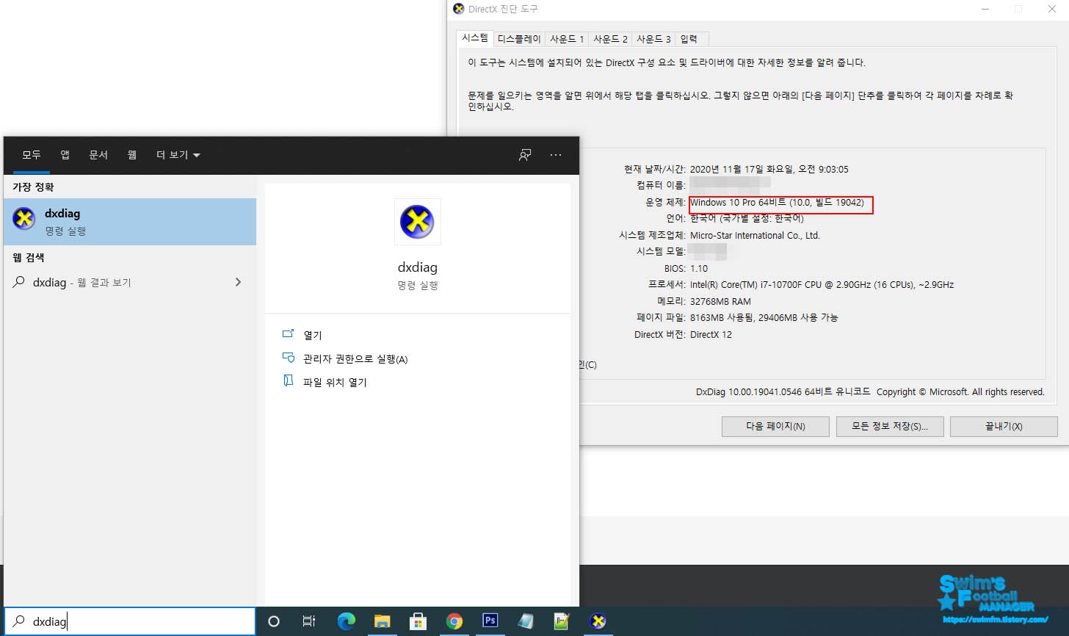1069x636 pixels.
Task: Select the dxdiag best match result
Action: [130, 222]
